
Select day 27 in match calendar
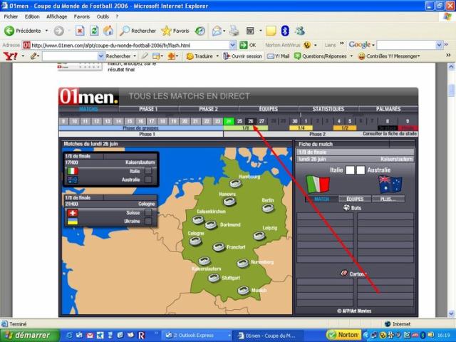coord(261,121)
